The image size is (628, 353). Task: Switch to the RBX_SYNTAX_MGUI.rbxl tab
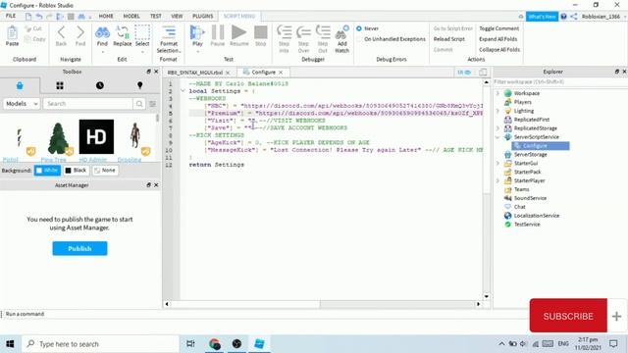(195, 73)
